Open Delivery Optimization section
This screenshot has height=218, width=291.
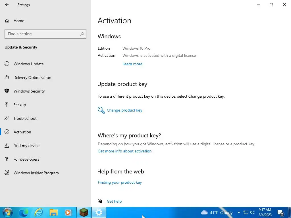(45, 77)
